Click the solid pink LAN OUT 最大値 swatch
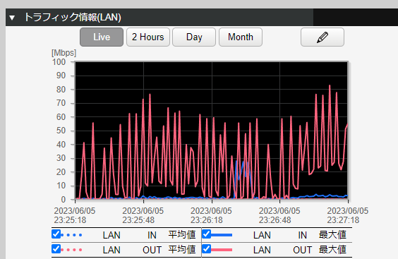The width and height of the screenshot is (398, 259). tap(222, 250)
